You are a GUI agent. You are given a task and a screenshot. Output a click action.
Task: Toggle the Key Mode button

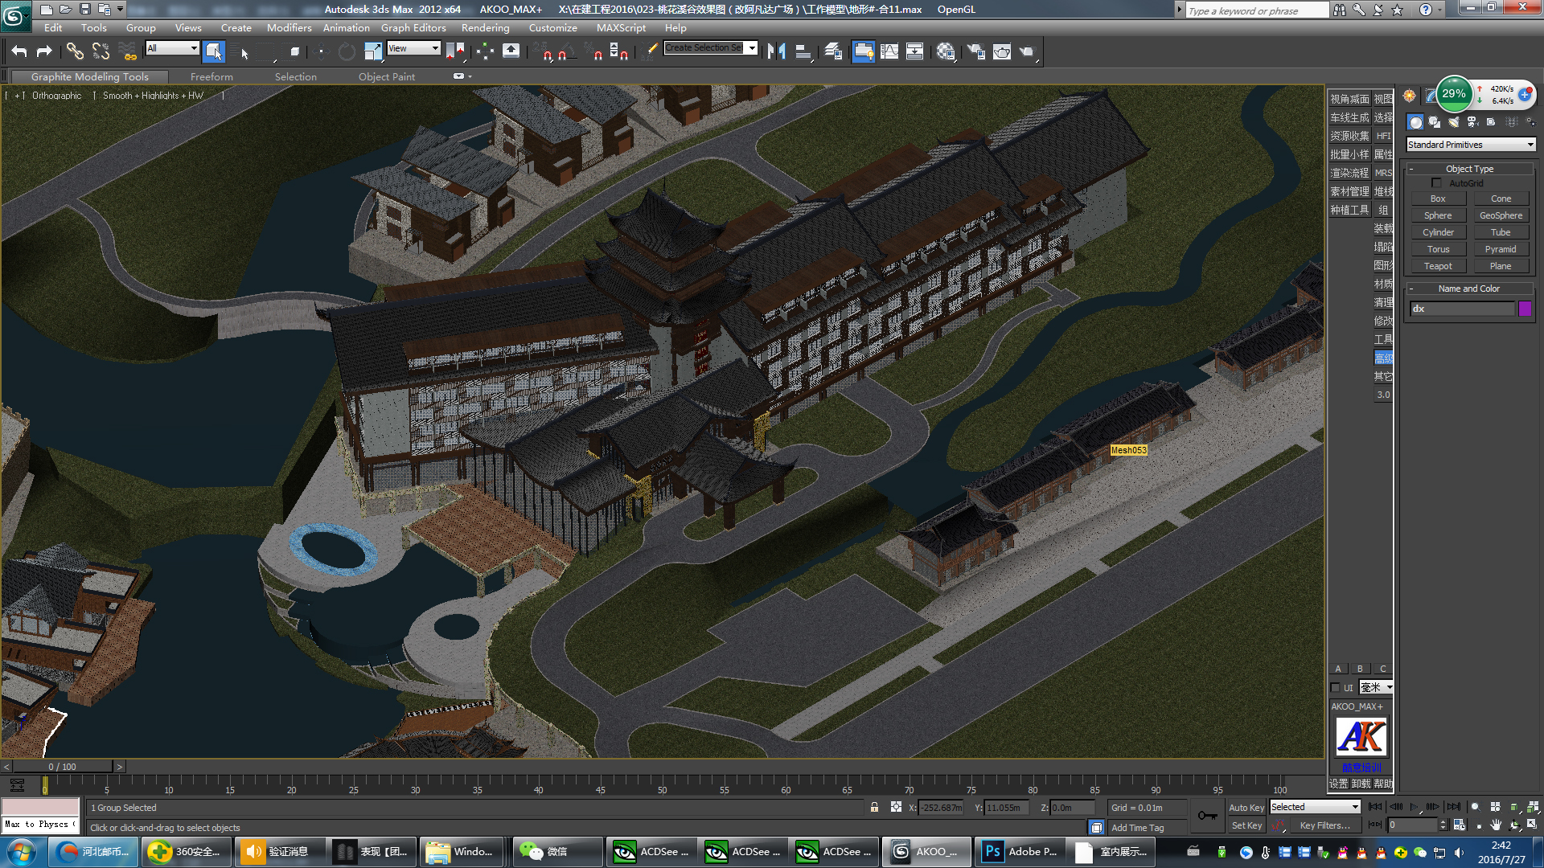click(x=1375, y=825)
